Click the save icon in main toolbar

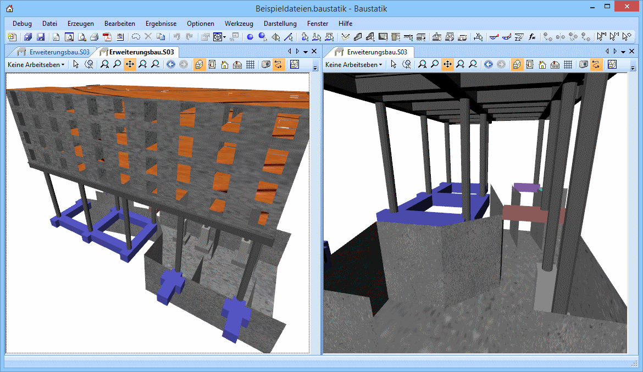[x=41, y=37]
